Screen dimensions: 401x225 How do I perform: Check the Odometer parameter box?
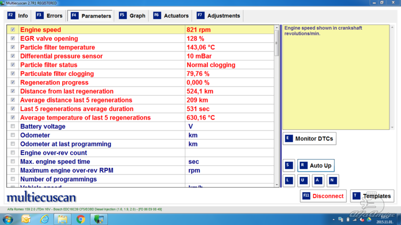pos(13,135)
